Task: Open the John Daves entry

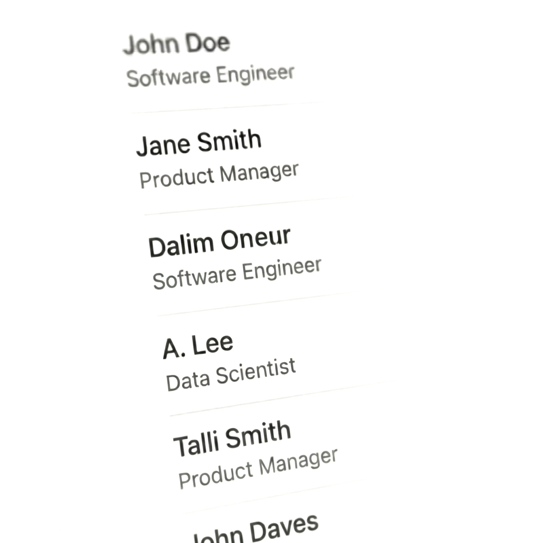Action: 256,531
